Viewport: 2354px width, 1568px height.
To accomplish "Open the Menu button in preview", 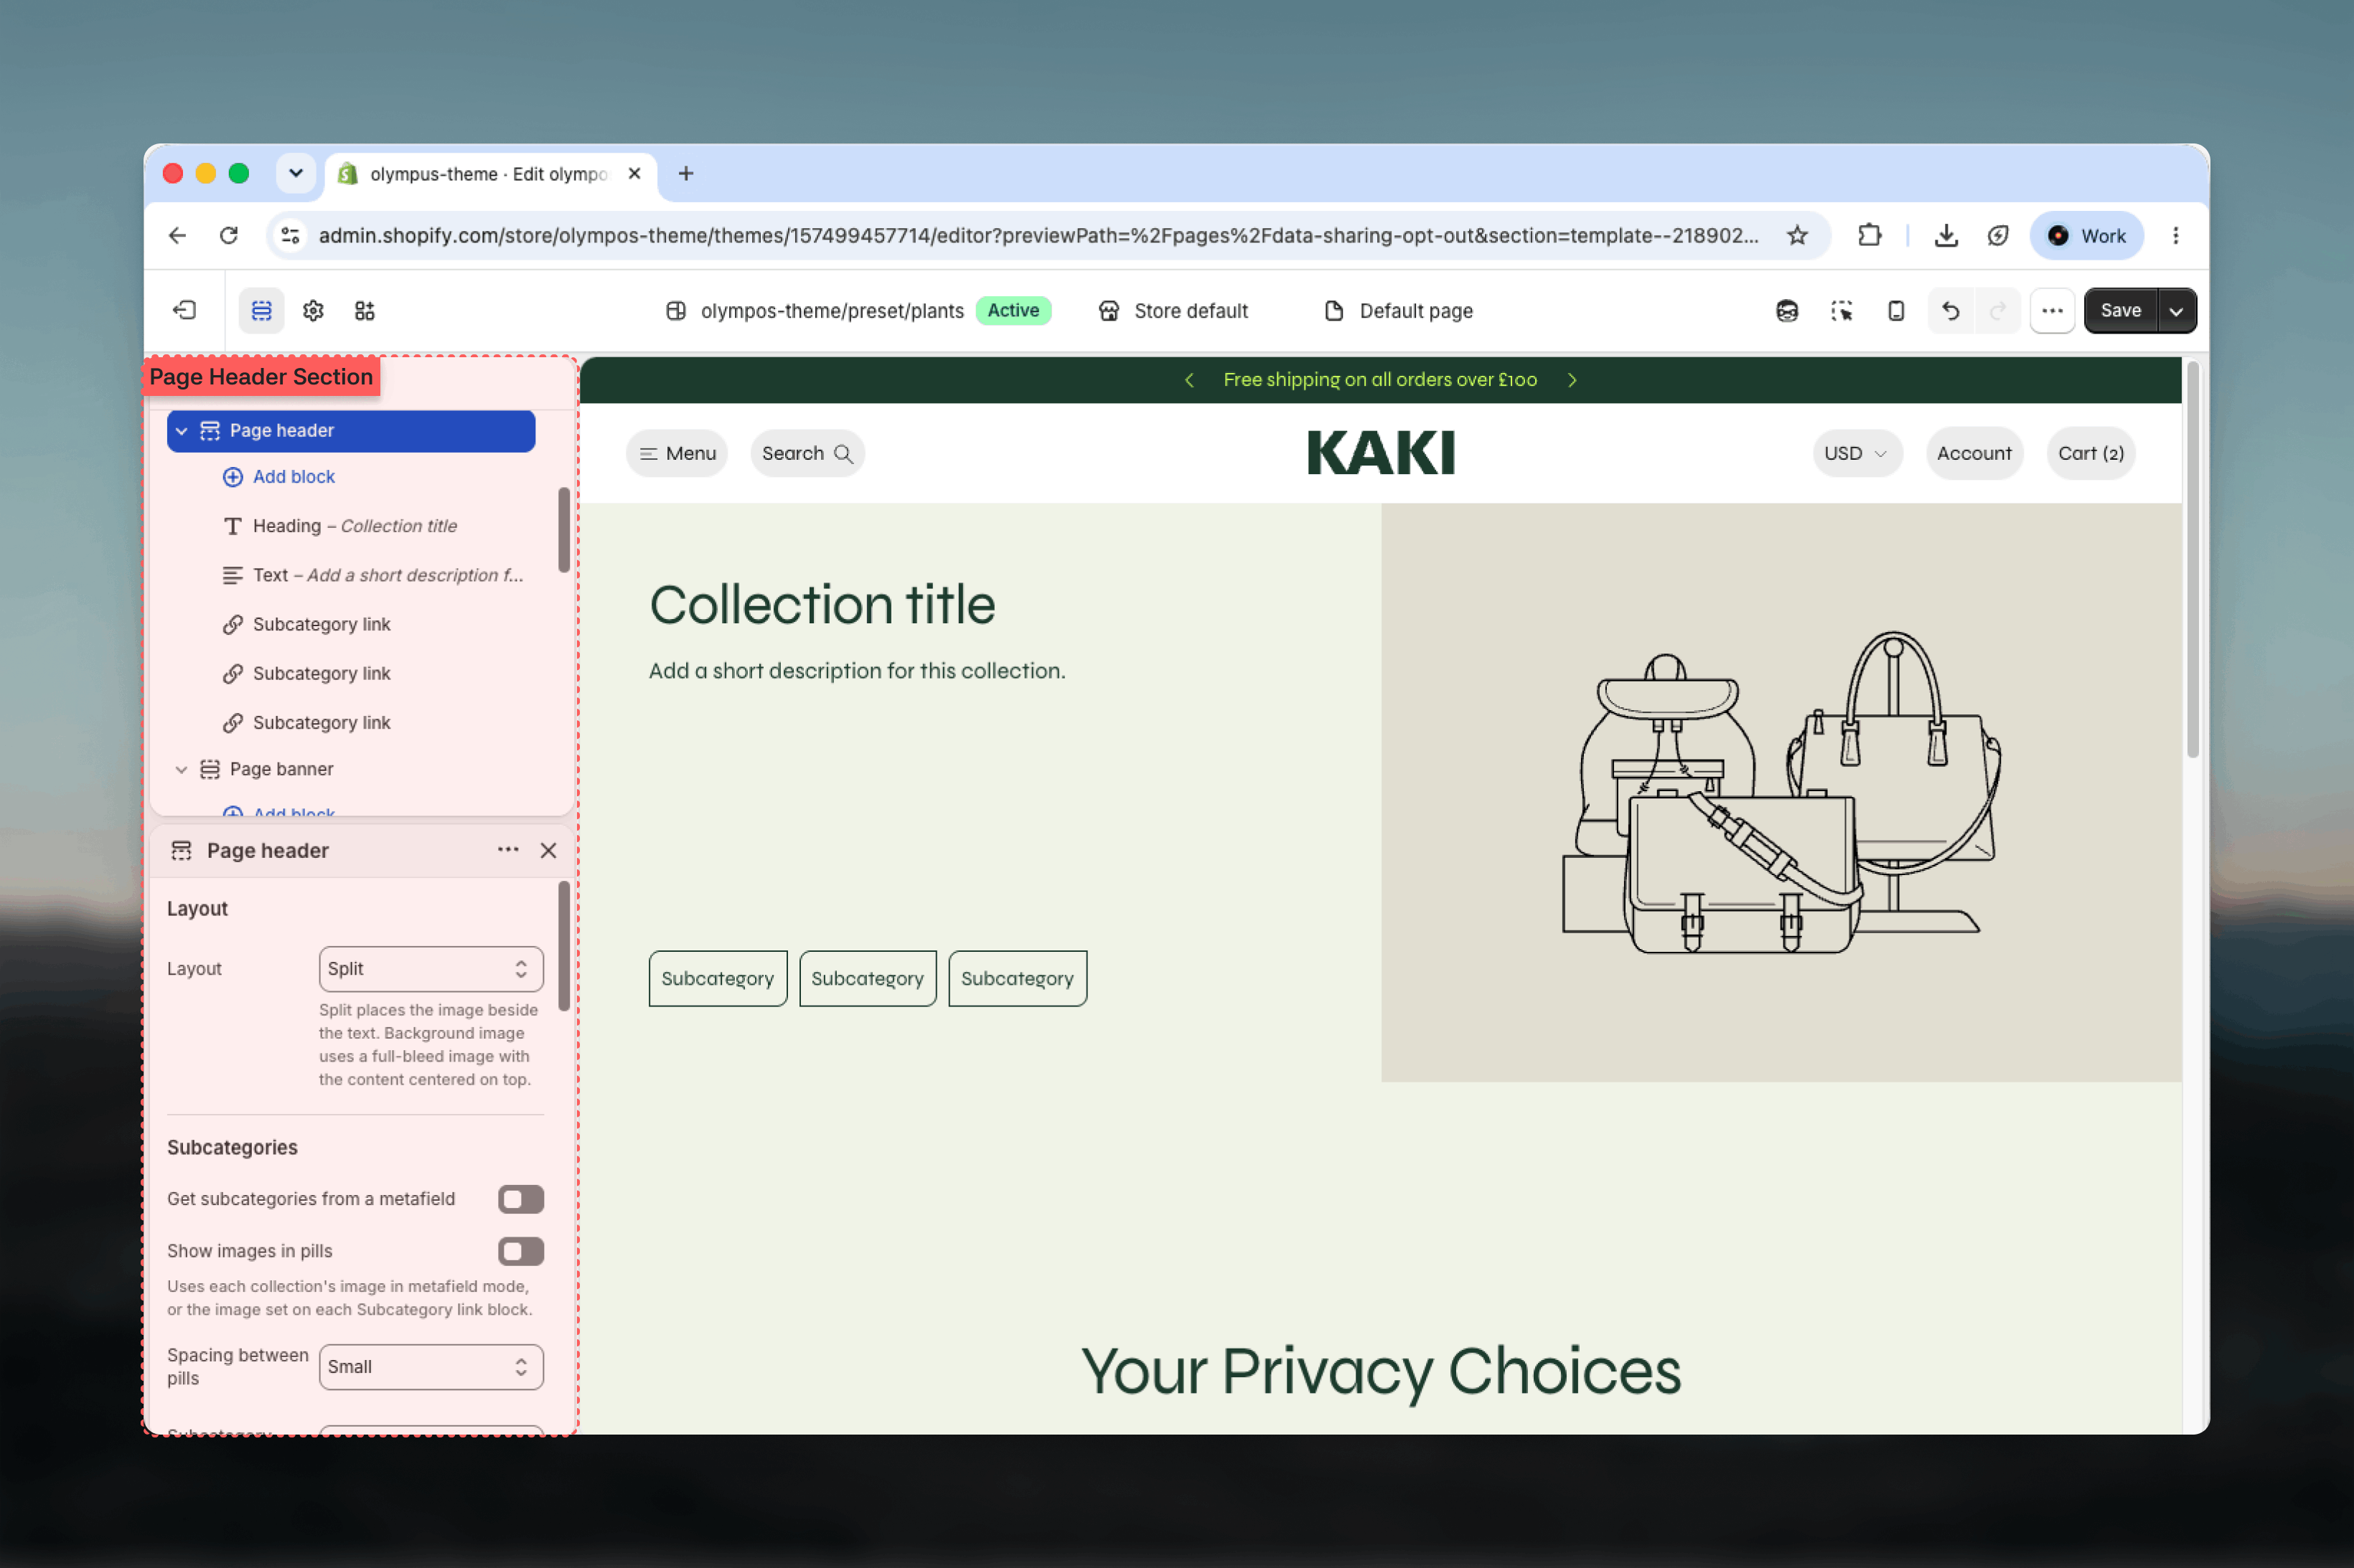I will tap(677, 453).
